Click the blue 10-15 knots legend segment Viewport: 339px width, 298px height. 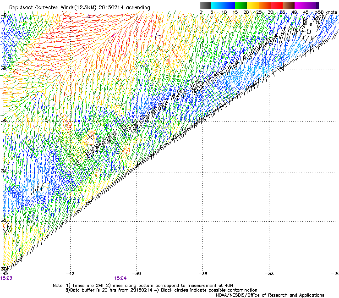tap(229, 6)
